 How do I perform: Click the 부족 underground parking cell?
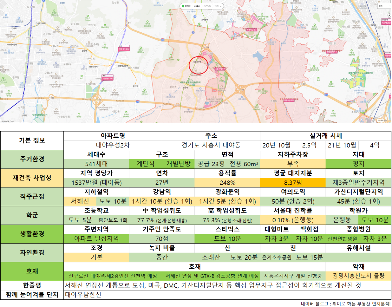coord(293,164)
